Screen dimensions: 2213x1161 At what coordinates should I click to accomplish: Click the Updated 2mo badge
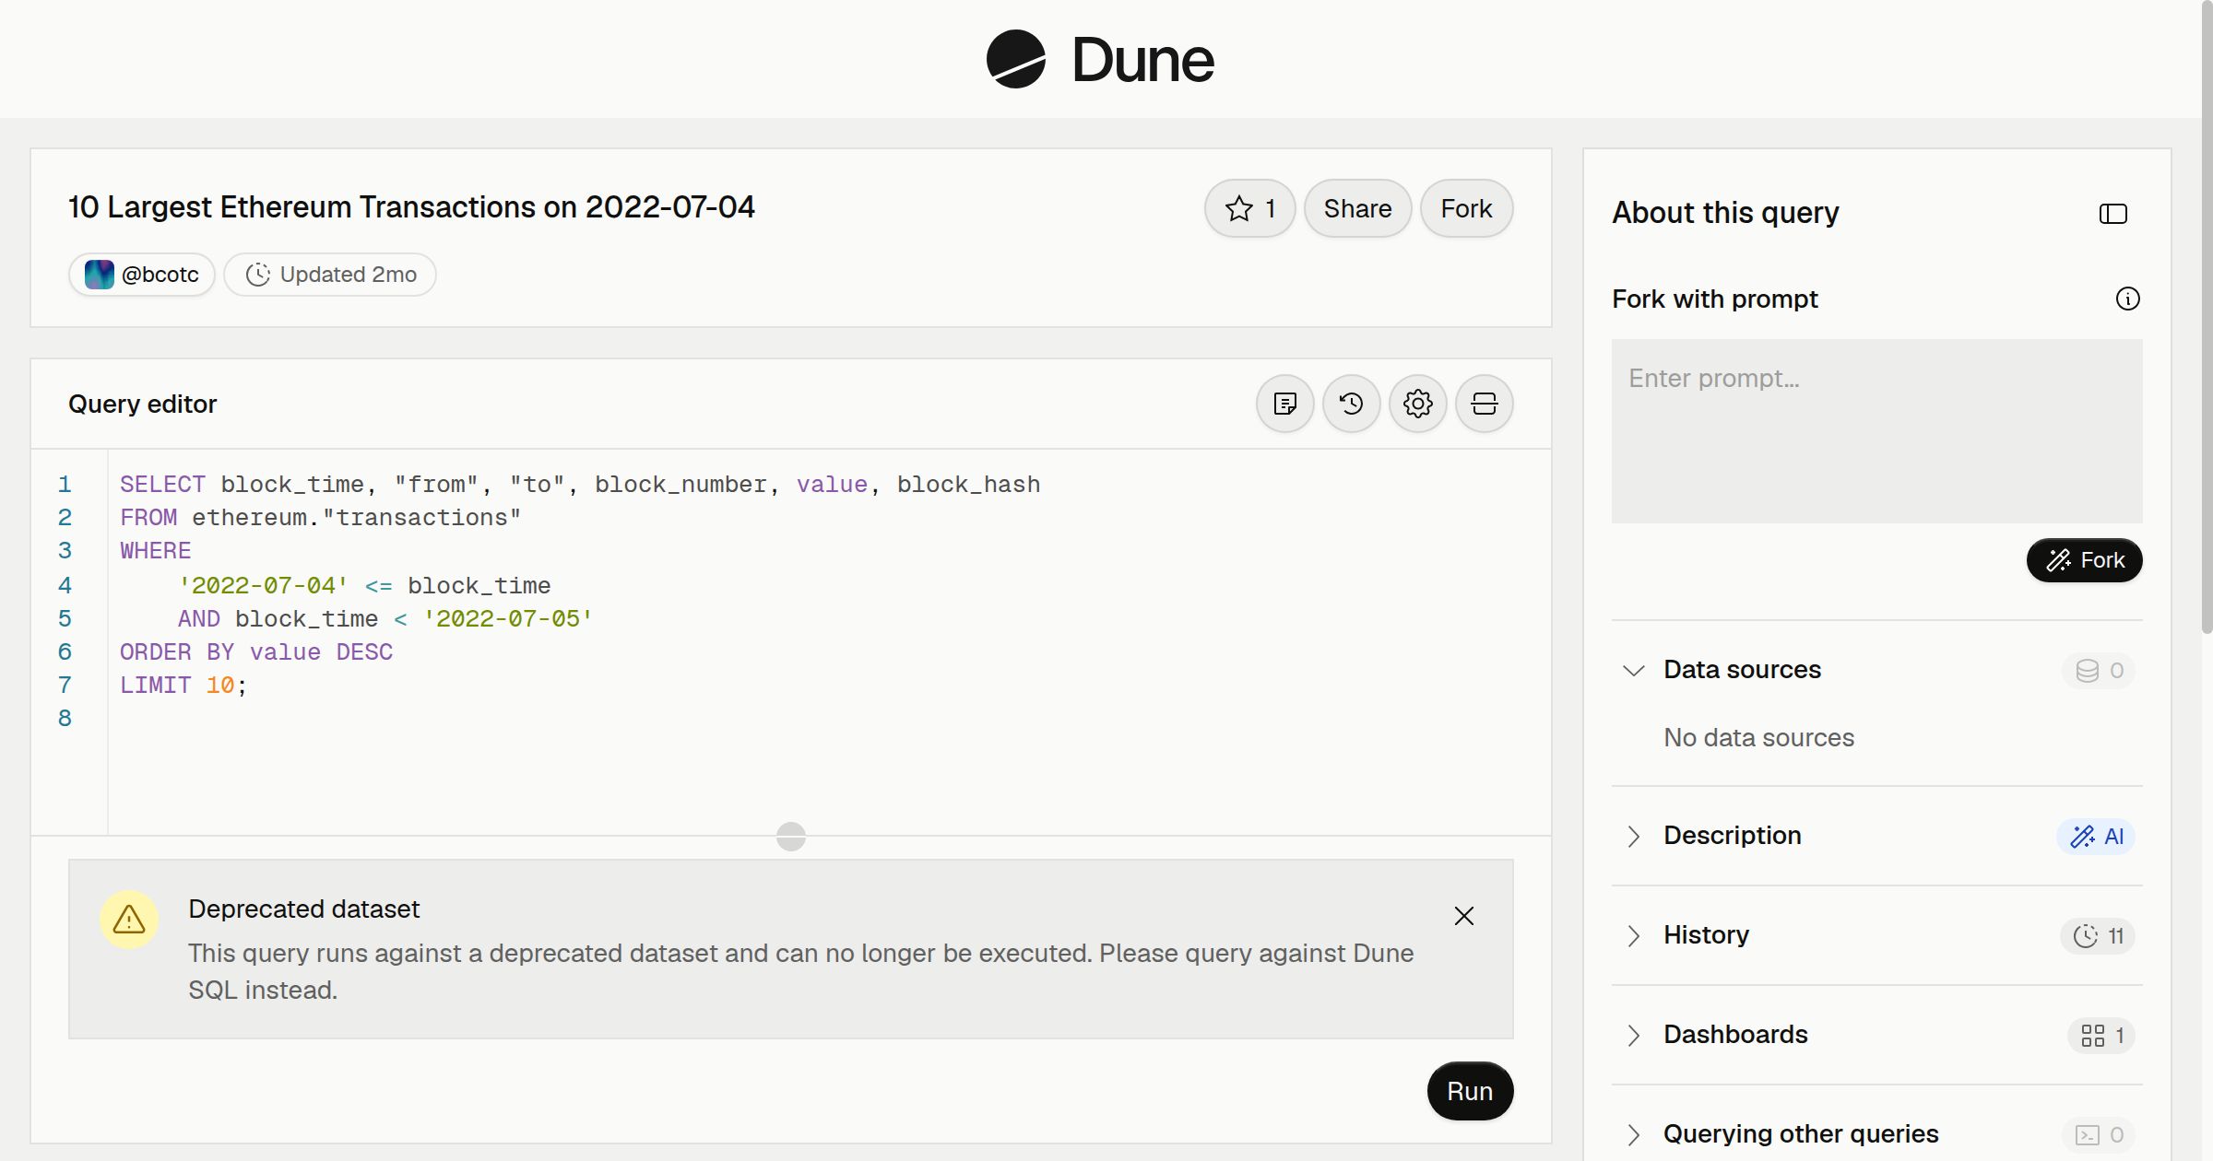330,275
